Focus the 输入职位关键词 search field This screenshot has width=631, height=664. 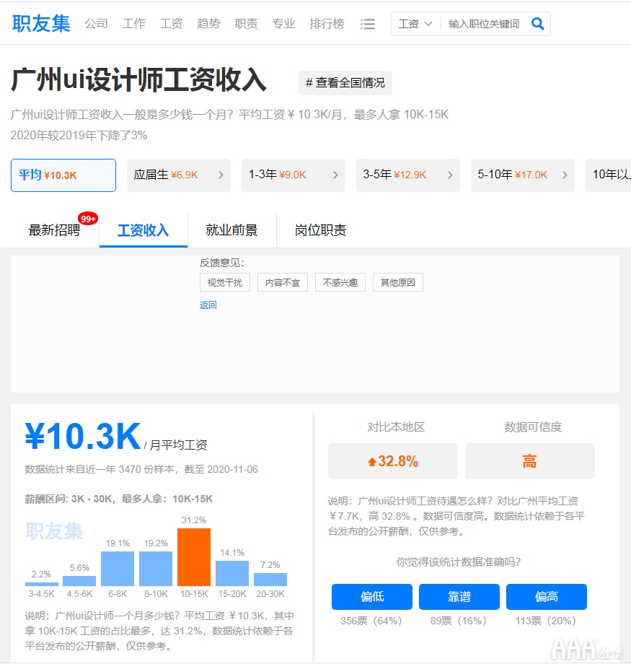tap(484, 24)
